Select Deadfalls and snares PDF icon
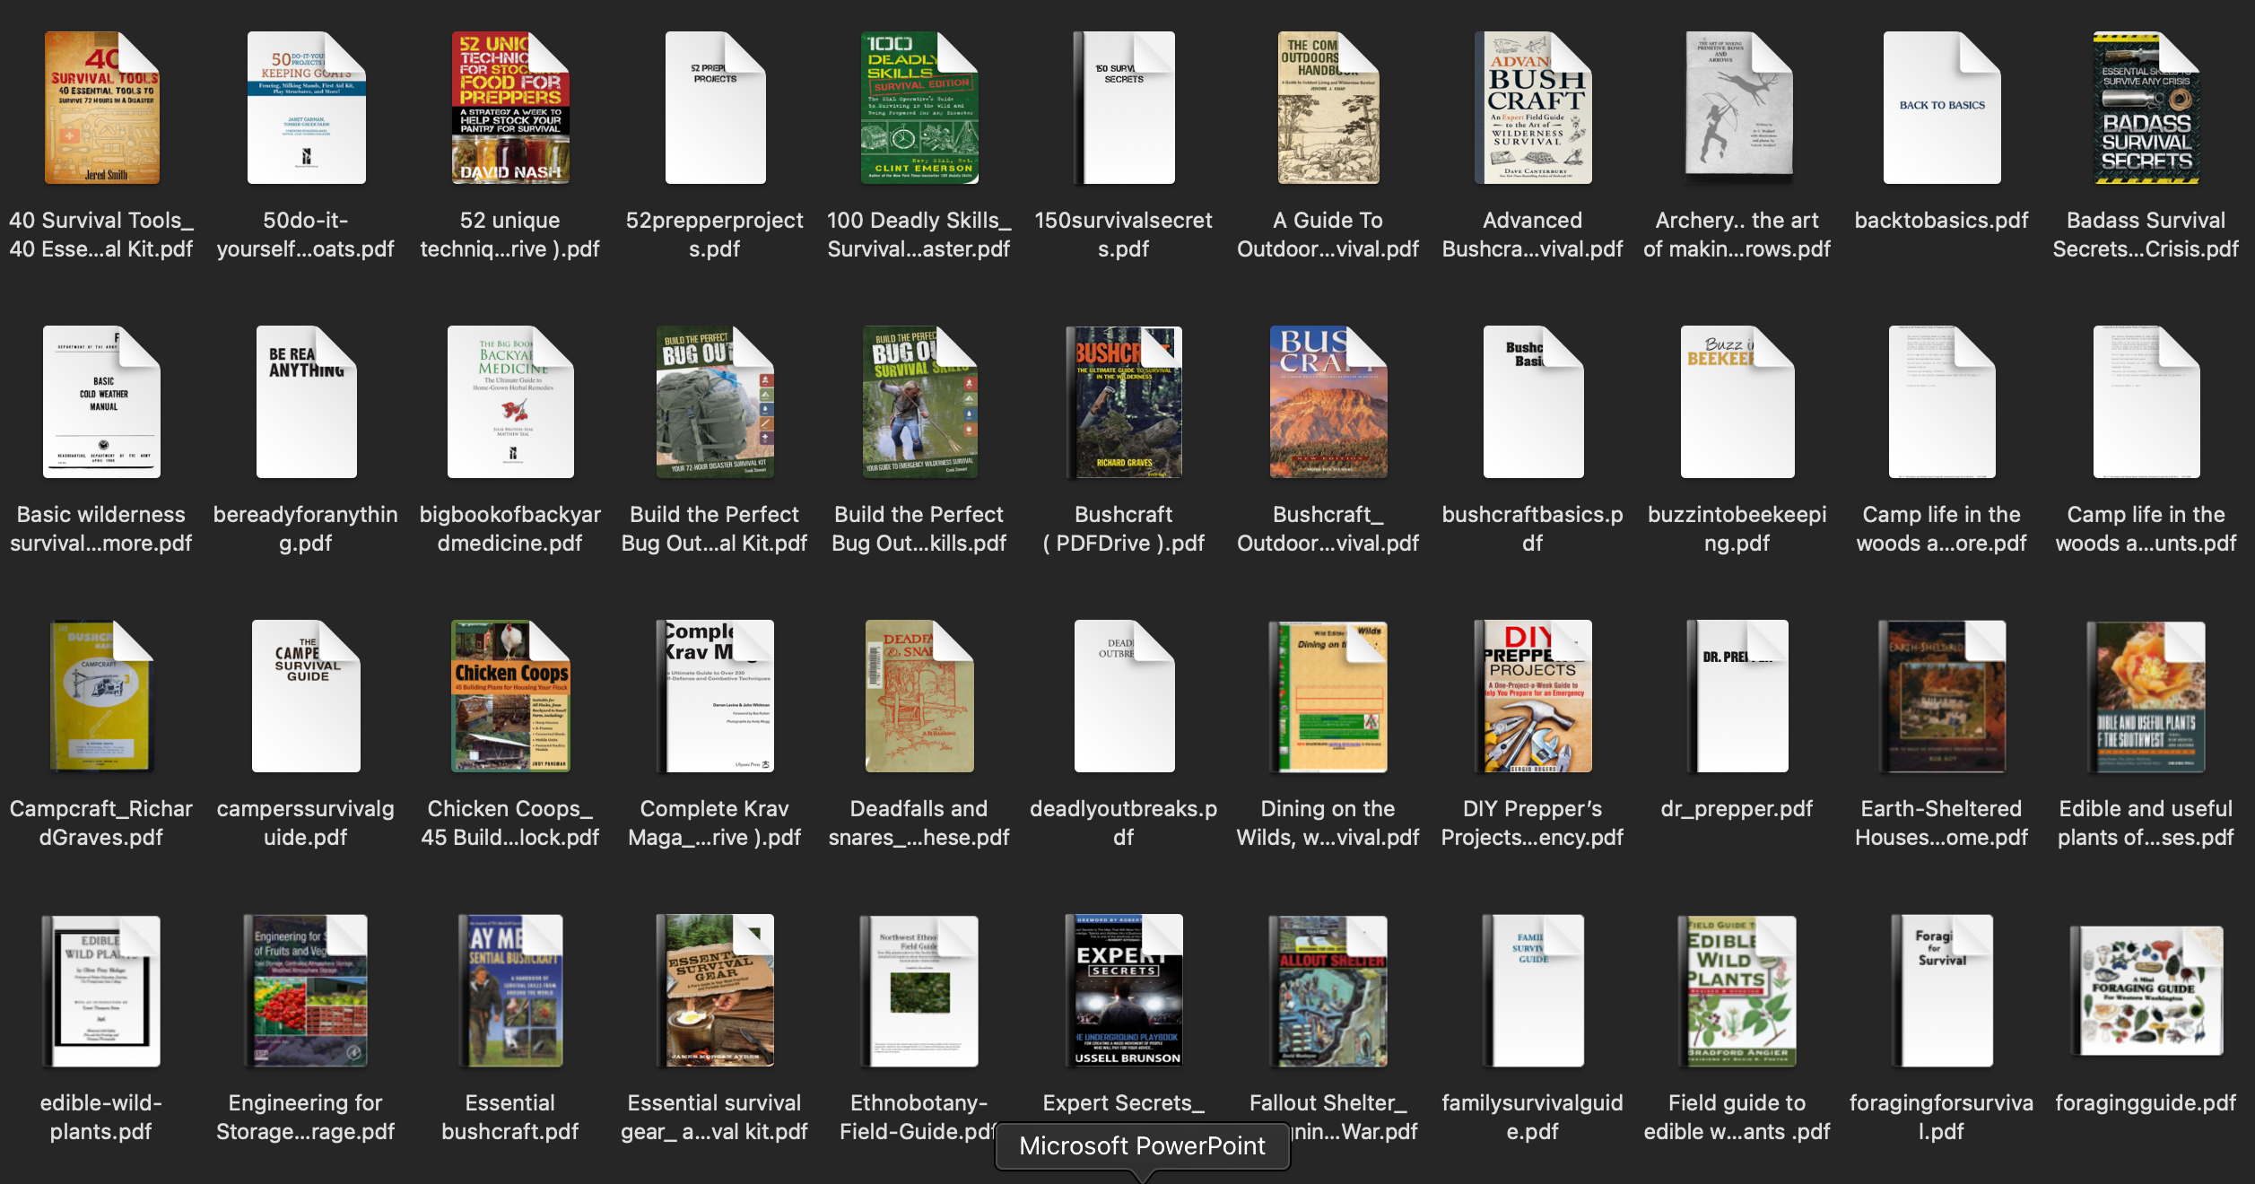This screenshot has width=2255, height=1184. click(x=919, y=696)
